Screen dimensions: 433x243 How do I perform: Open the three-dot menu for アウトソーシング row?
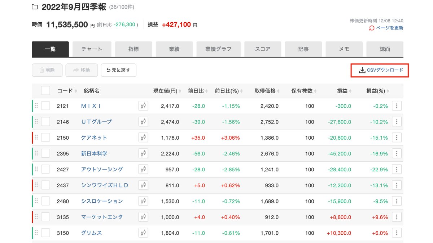click(x=397, y=169)
